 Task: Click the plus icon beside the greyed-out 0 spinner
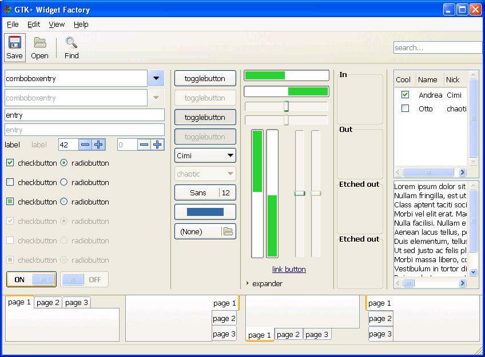point(157,145)
